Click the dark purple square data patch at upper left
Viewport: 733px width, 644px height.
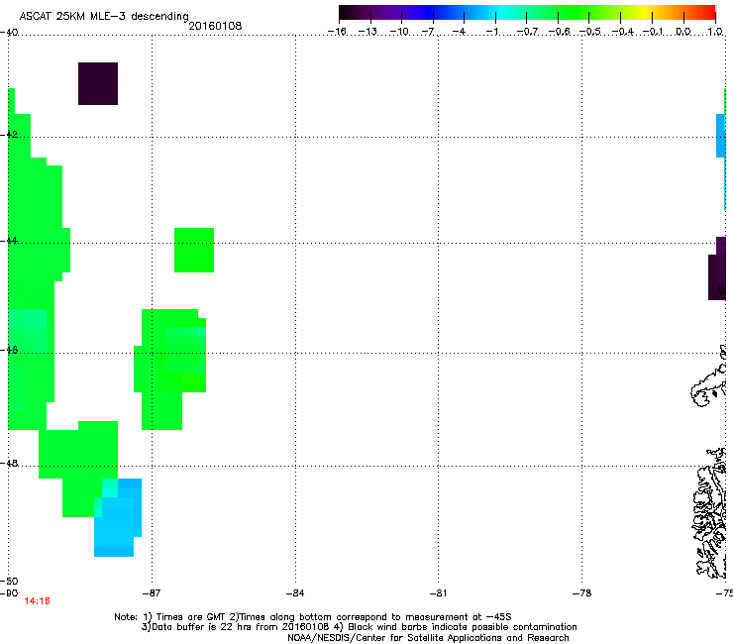98,83
